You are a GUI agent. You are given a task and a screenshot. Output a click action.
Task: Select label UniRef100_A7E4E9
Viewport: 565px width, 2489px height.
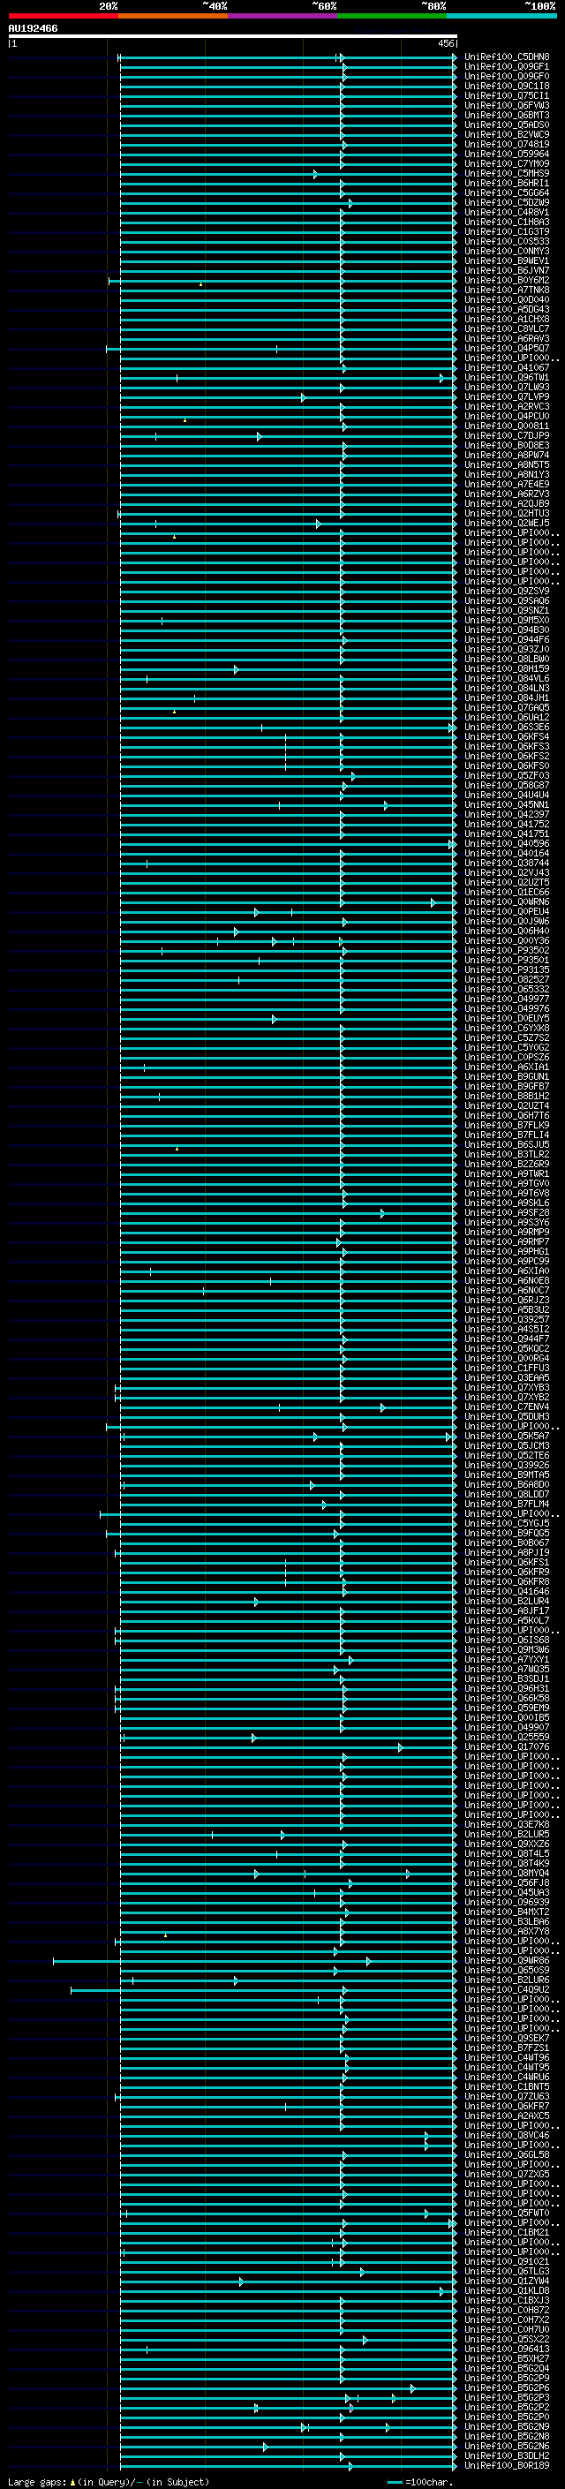[507, 484]
